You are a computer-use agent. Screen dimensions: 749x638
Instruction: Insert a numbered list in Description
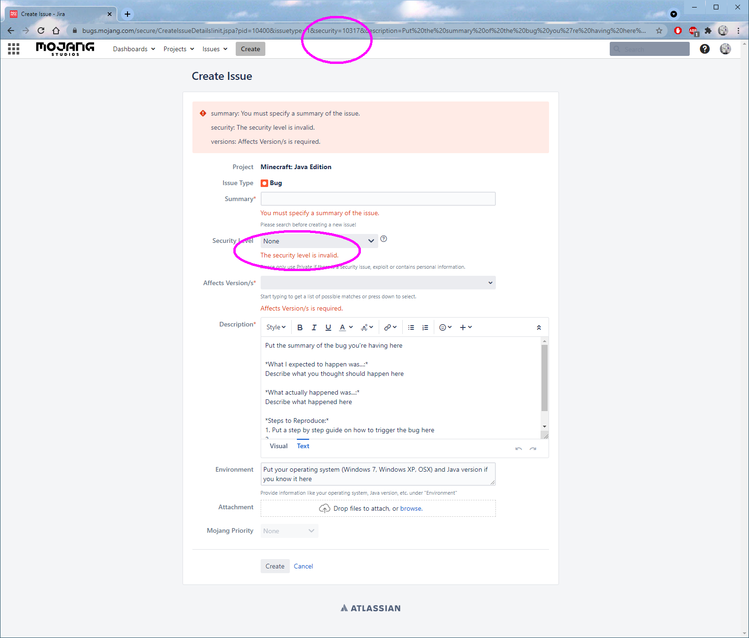click(x=425, y=327)
